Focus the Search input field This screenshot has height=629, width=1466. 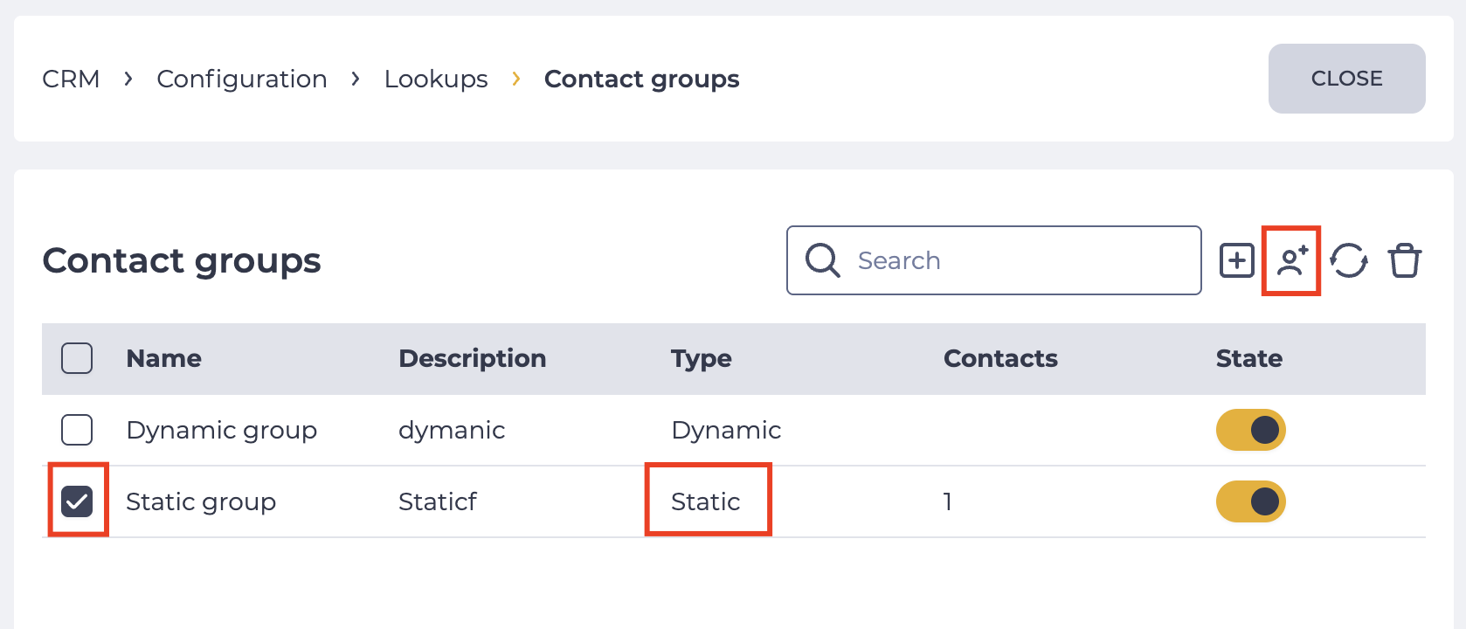point(994,260)
